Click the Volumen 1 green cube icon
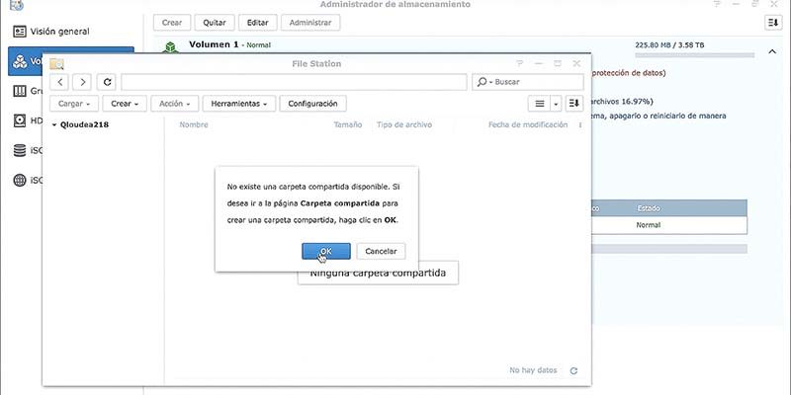Viewport: 791px width, 395px height. [170, 47]
